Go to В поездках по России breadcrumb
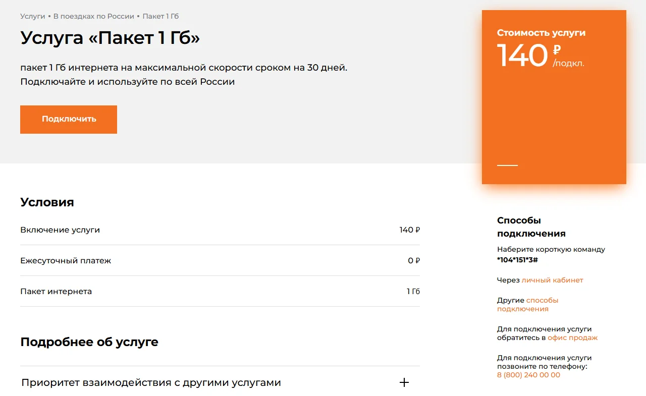The height and width of the screenshot is (396, 646). (94, 16)
